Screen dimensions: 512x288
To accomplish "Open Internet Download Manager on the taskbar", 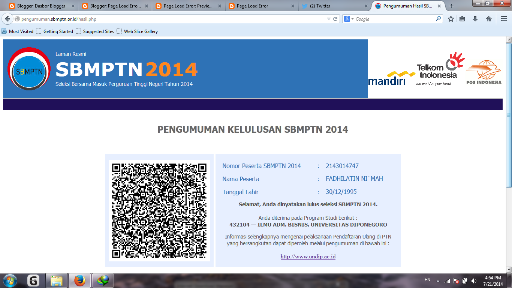I will (x=103, y=280).
